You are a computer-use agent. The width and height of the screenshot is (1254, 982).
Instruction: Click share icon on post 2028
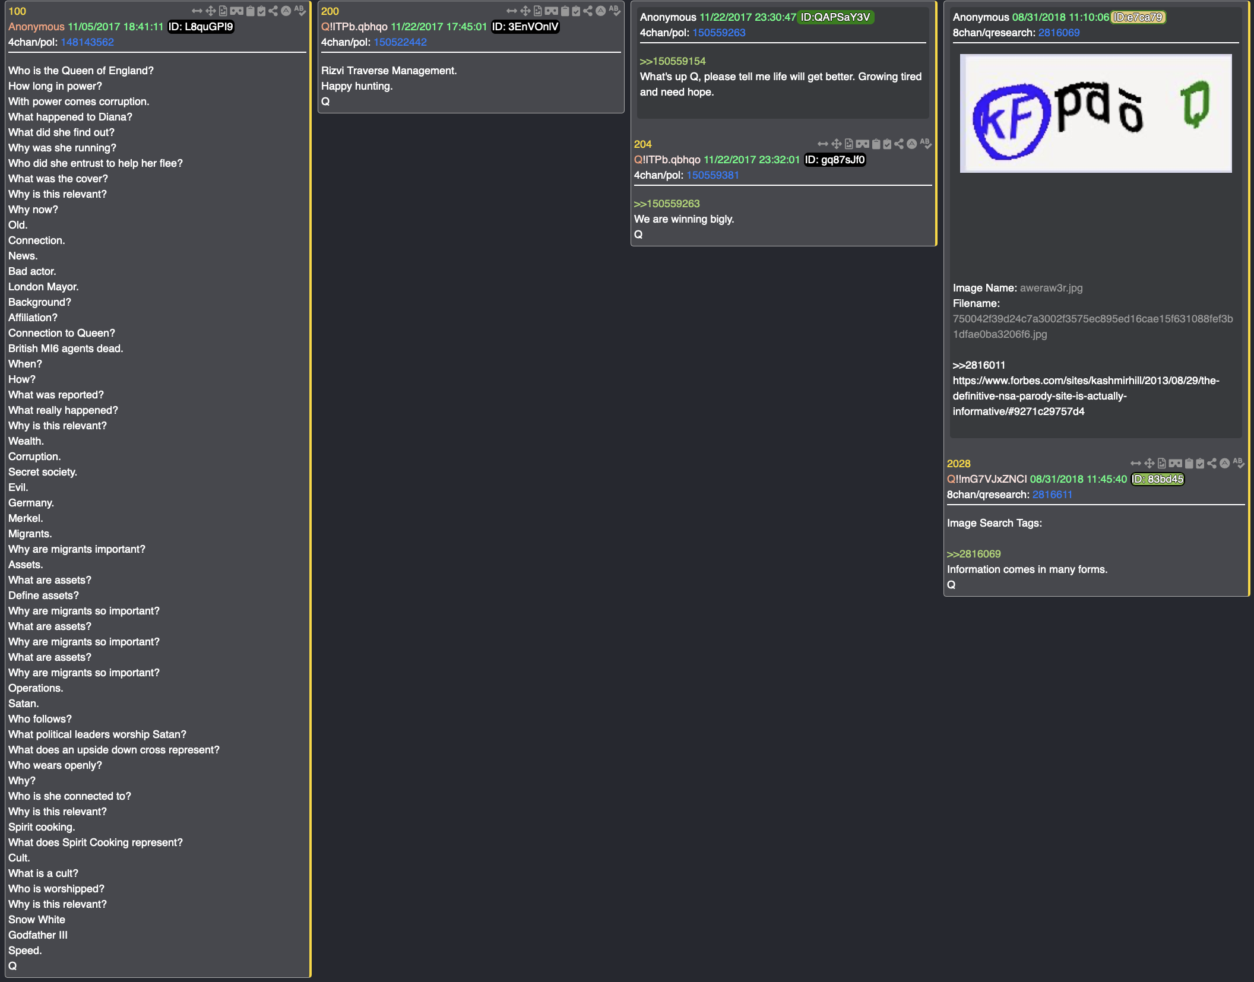coord(1212,464)
